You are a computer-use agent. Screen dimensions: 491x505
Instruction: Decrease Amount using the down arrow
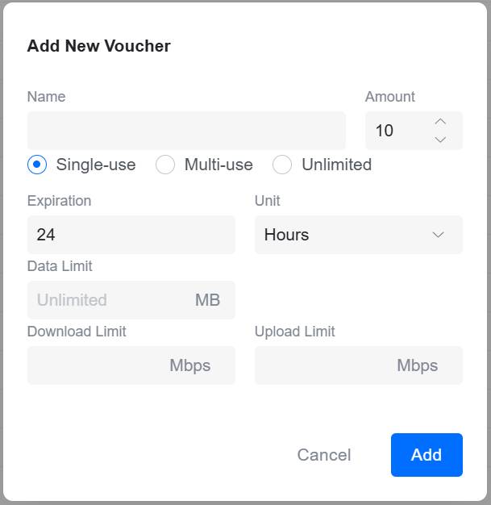(439, 140)
